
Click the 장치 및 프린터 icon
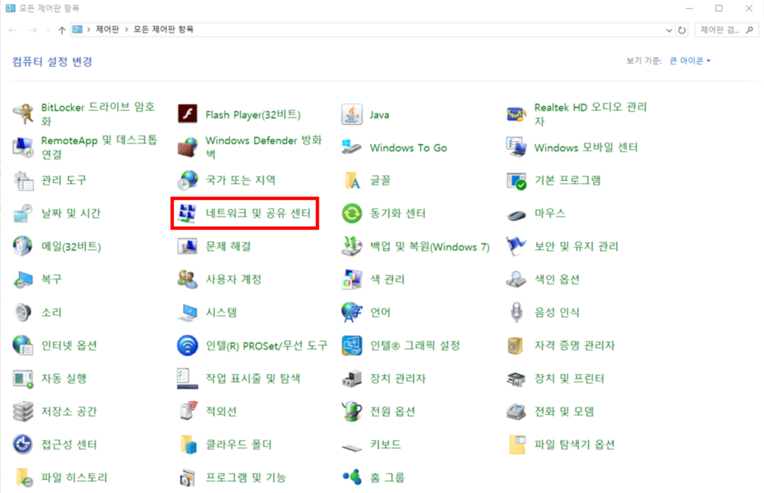point(516,379)
